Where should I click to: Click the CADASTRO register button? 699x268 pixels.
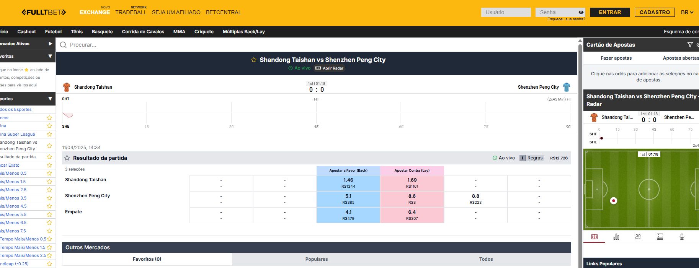click(x=655, y=12)
